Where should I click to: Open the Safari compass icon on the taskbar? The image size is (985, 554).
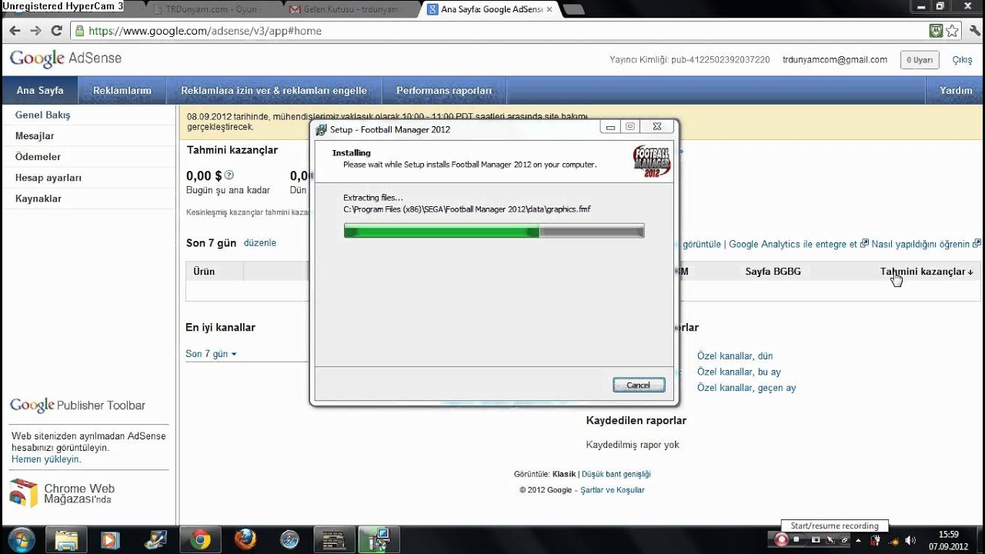pyautogui.click(x=289, y=540)
